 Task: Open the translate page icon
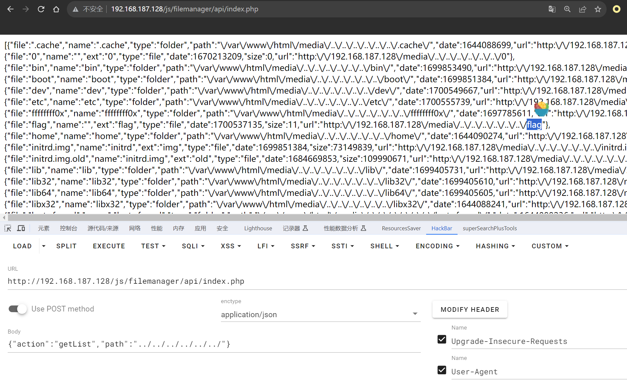(x=552, y=9)
